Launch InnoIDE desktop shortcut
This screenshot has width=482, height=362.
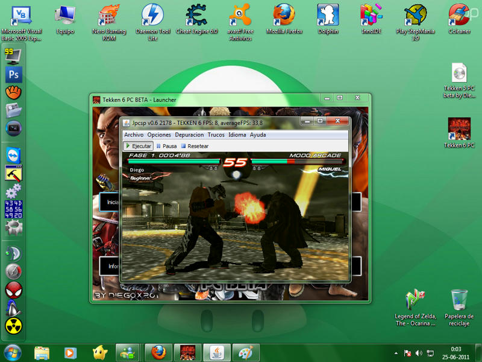coord(371,19)
